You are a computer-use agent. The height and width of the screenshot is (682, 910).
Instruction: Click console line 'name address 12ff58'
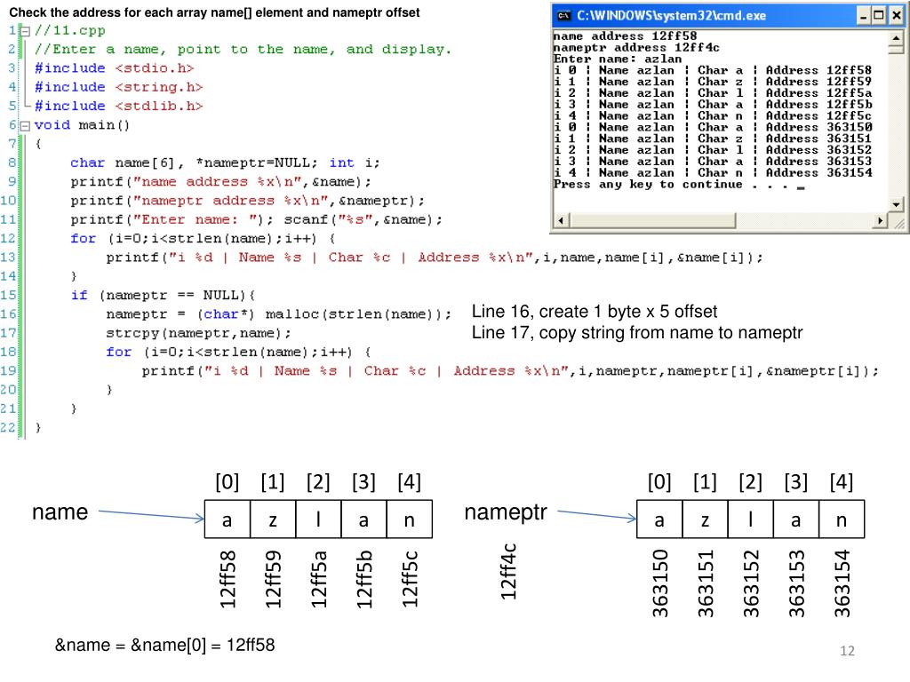pyautogui.click(x=625, y=36)
